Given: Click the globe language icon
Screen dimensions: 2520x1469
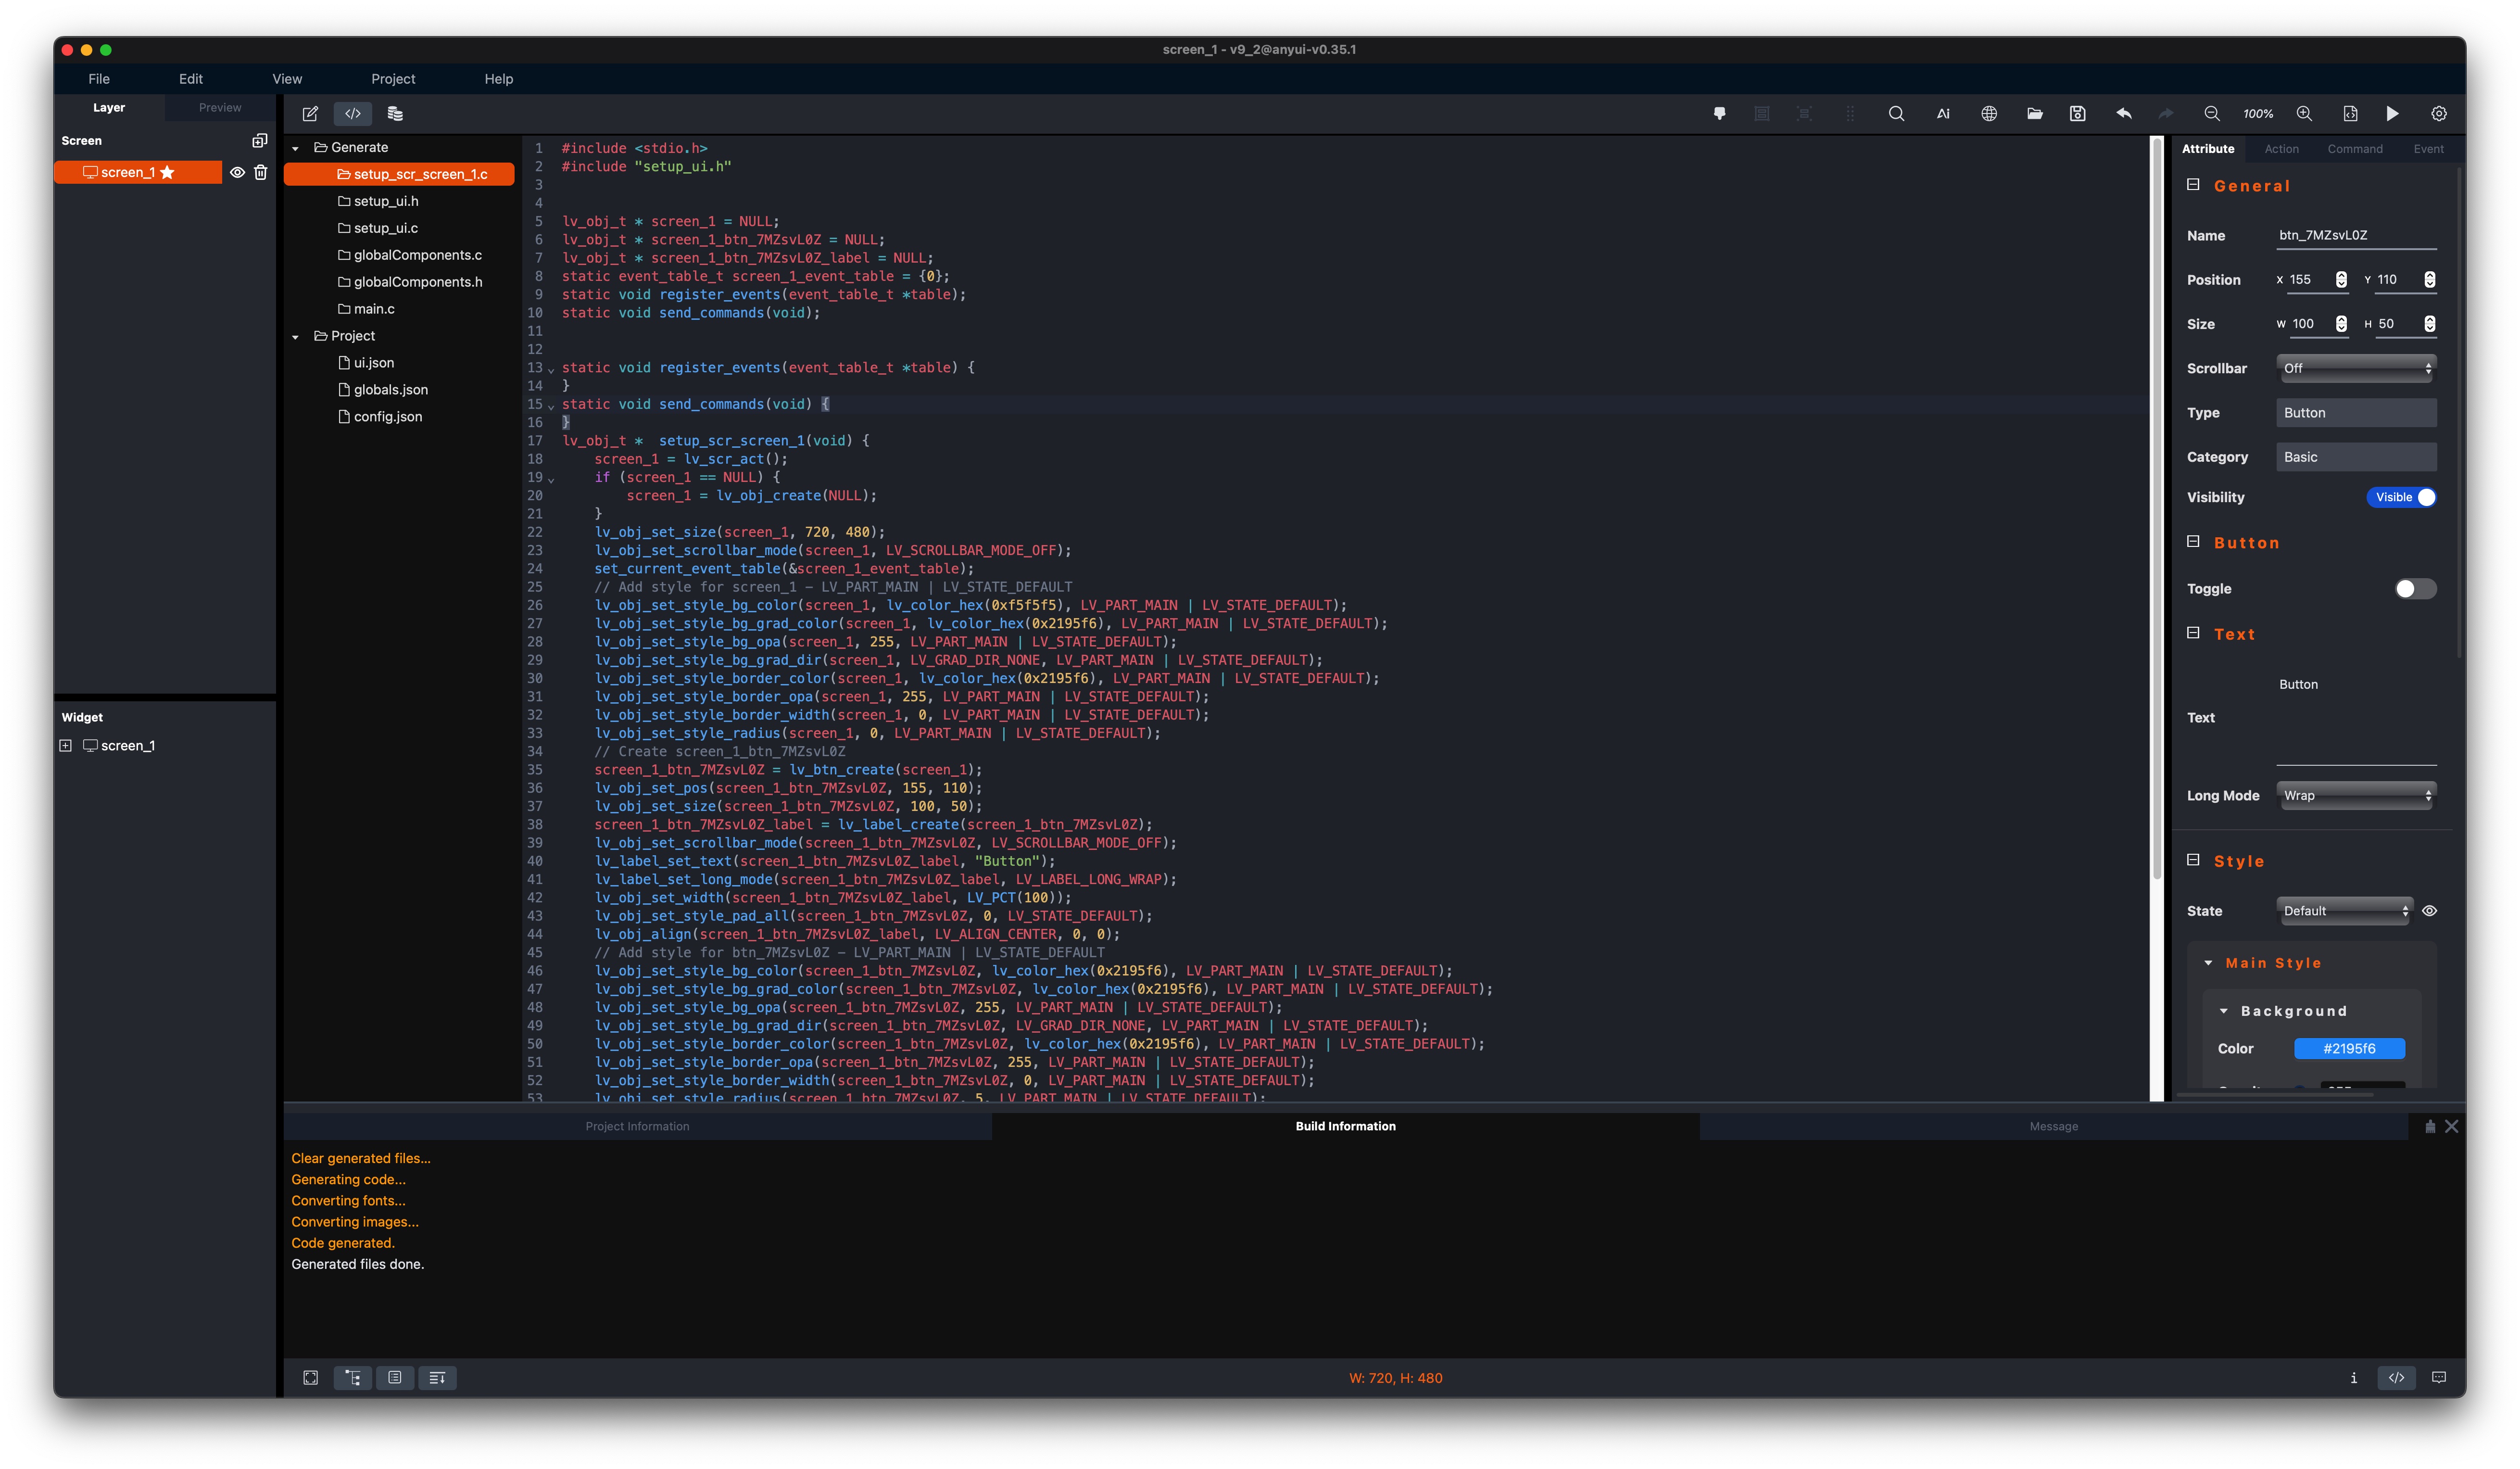Looking at the screenshot, I should point(1989,114).
